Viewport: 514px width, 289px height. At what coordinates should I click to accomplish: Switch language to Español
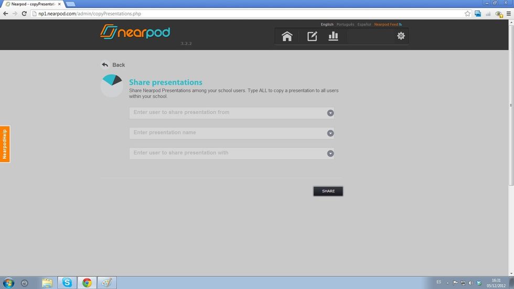pos(364,24)
